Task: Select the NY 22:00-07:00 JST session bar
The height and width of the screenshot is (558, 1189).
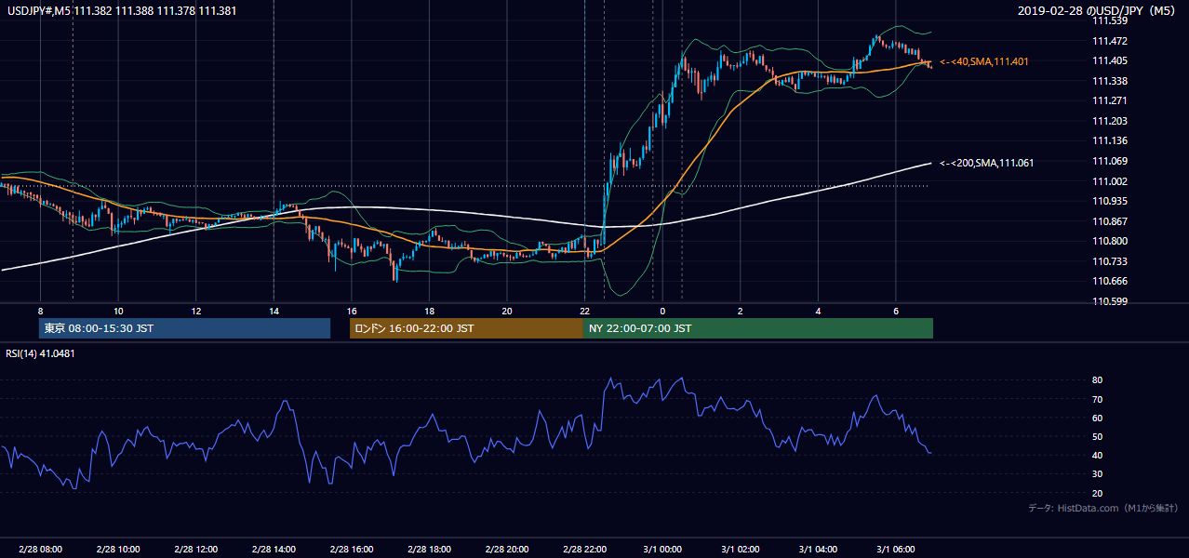Action: (758, 328)
